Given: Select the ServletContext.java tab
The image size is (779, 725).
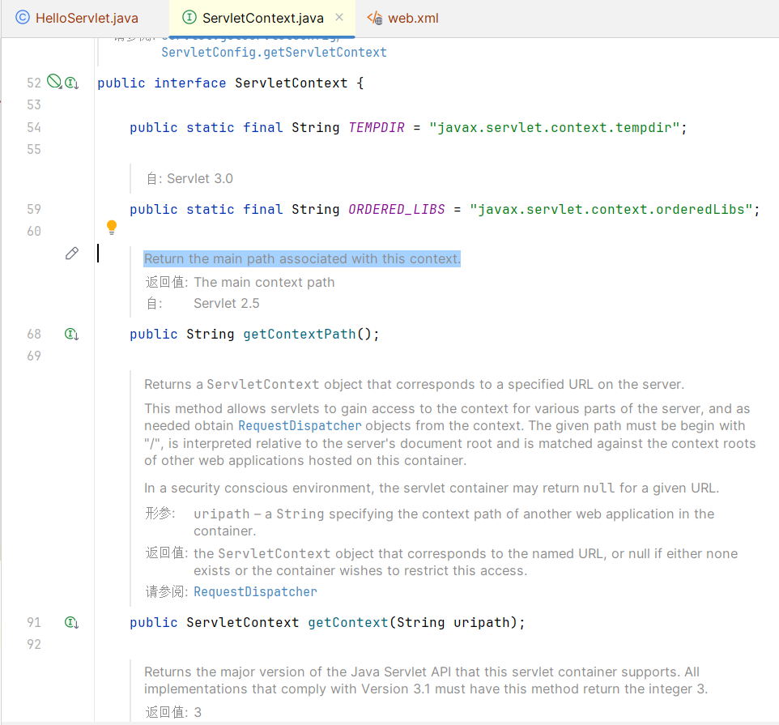Looking at the screenshot, I should [x=262, y=19].
